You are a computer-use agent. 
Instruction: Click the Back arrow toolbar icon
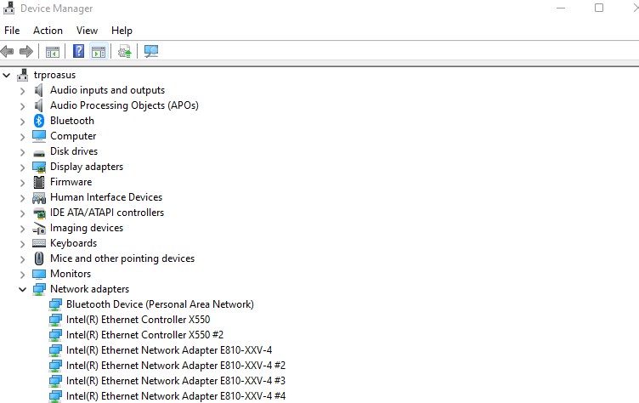pos(8,52)
